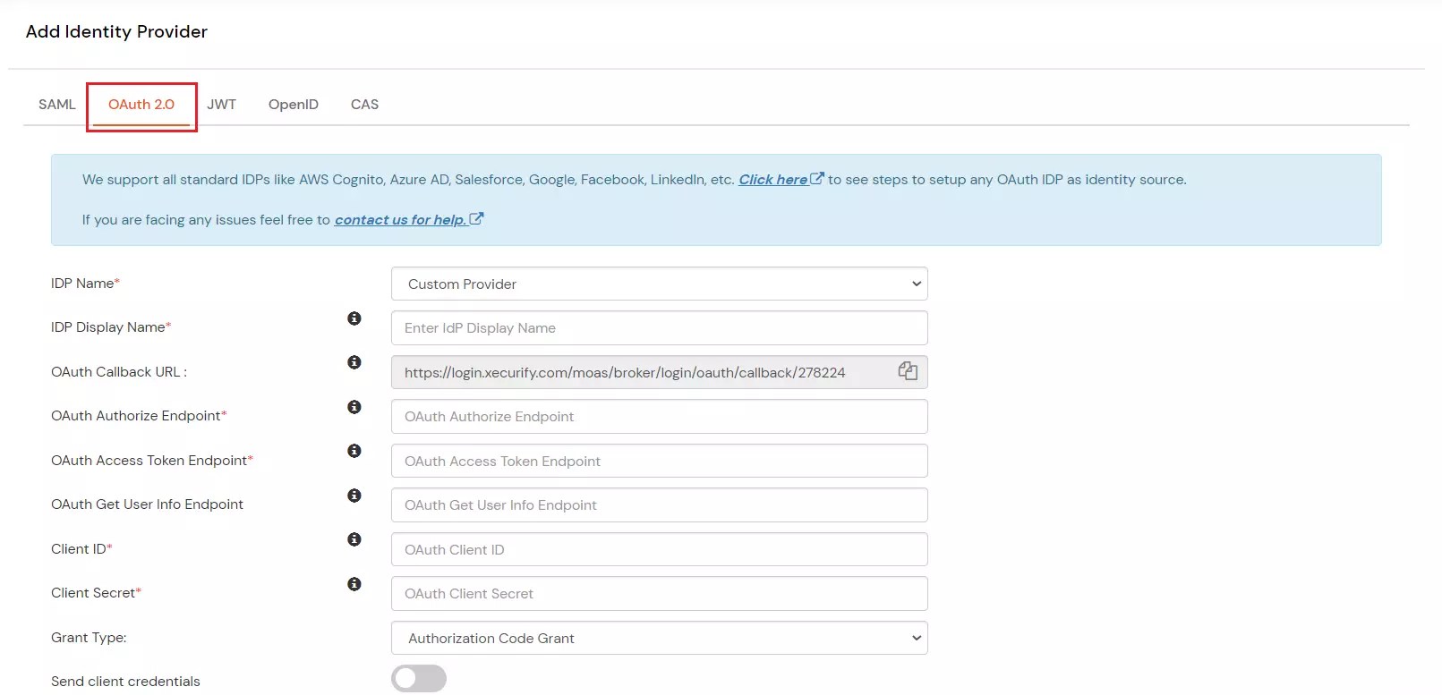Click the 'Grant Type:' label
This screenshot has height=695, width=1442.
pos(89,638)
